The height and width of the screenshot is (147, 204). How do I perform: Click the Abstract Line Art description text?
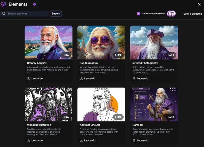(x=99, y=132)
